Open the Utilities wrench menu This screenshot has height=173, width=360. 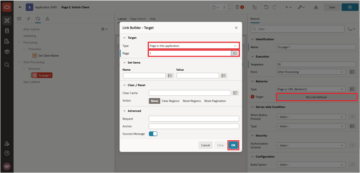pyautogui.click(x=301, y=7)
